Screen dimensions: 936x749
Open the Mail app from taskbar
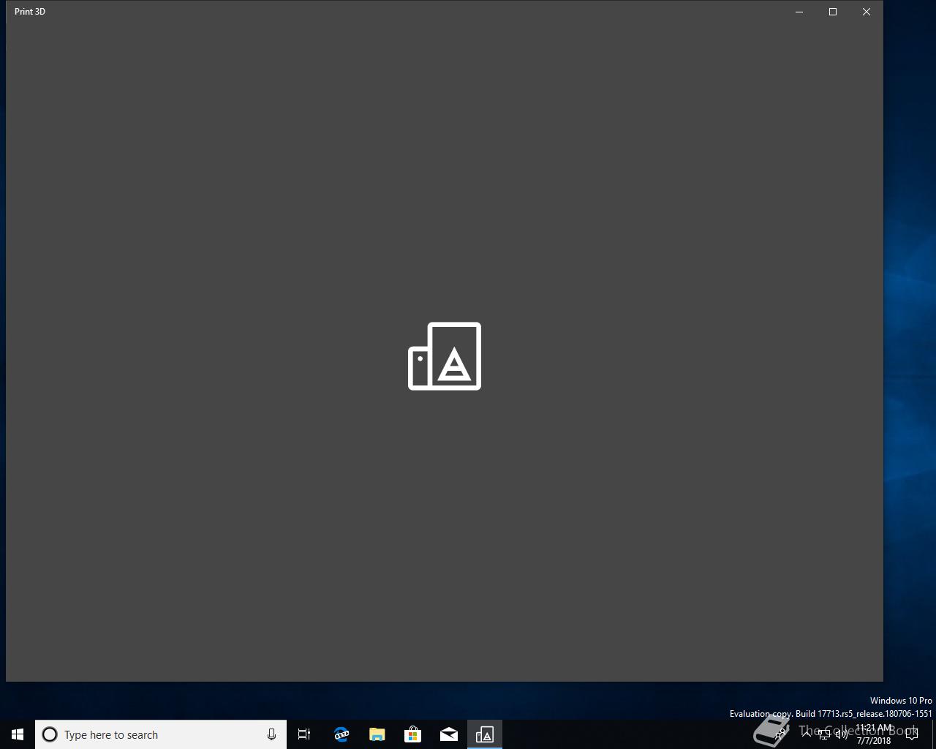pyautogui.click(x=448, y=734)
